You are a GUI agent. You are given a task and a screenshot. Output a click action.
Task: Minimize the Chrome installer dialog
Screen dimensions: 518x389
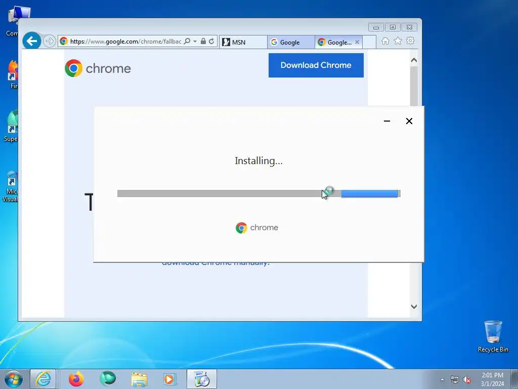click(x=387, y=121)
